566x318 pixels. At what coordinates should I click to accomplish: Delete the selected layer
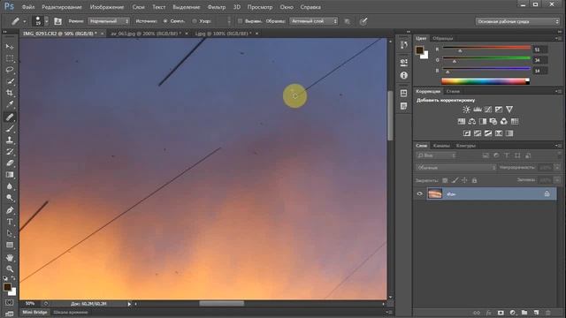click(x=548, y=313)
